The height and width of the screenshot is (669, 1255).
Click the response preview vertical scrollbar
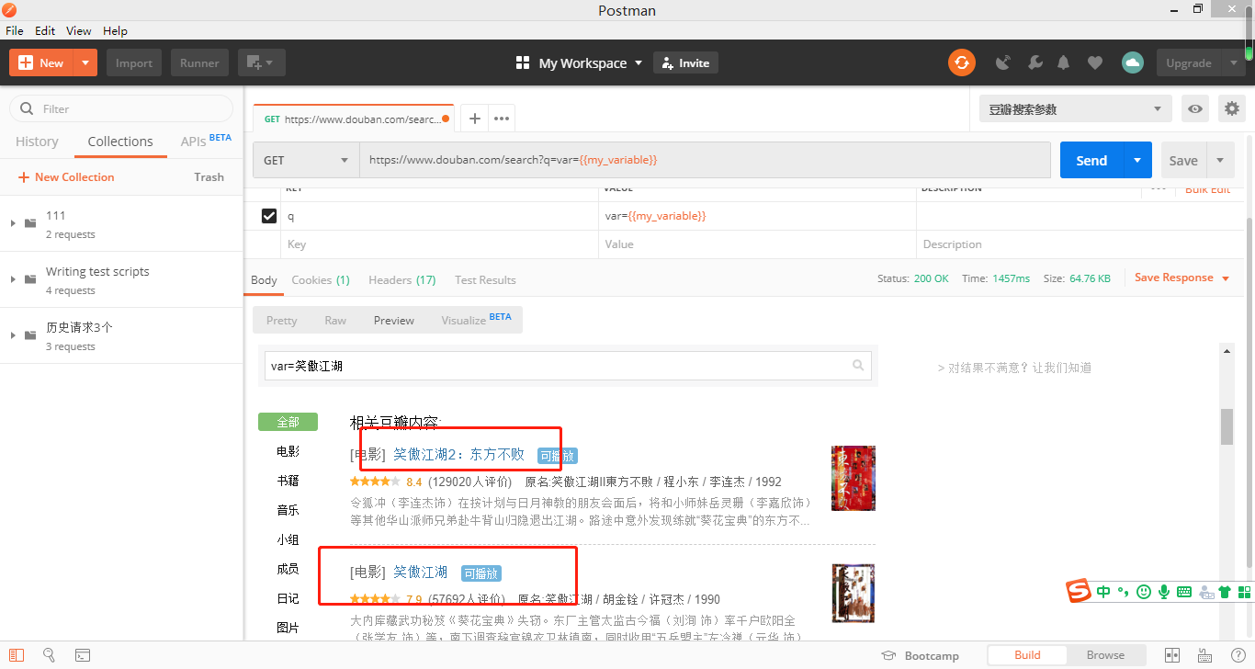click(1227, 426)
